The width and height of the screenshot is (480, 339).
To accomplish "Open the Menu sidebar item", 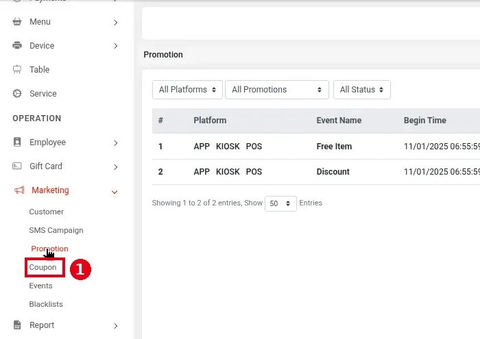I will pos(40,22).
